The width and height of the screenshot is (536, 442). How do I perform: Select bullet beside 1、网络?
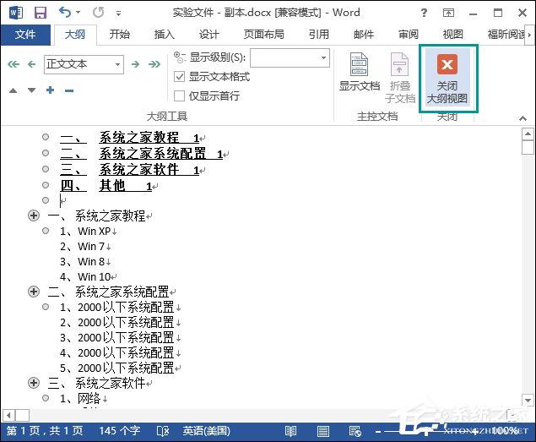(46, 398)
